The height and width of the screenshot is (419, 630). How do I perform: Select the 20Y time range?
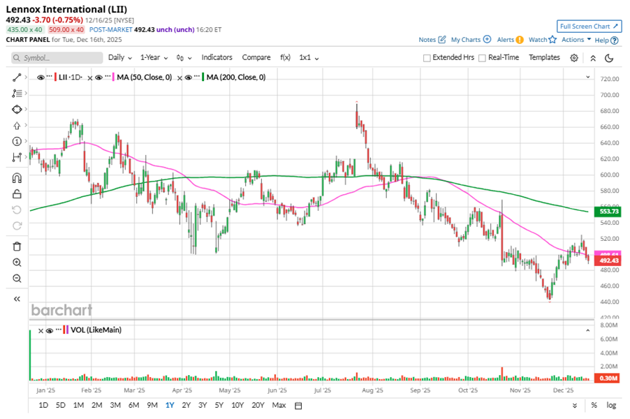(258, 405)
